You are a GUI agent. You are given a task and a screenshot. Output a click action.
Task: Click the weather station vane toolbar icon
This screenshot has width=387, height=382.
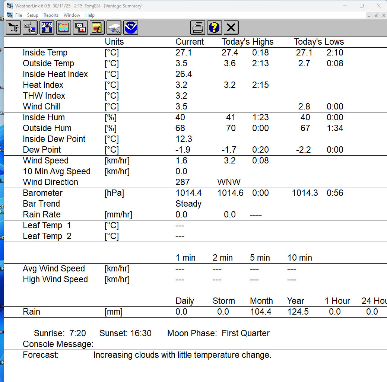[13, 28]
